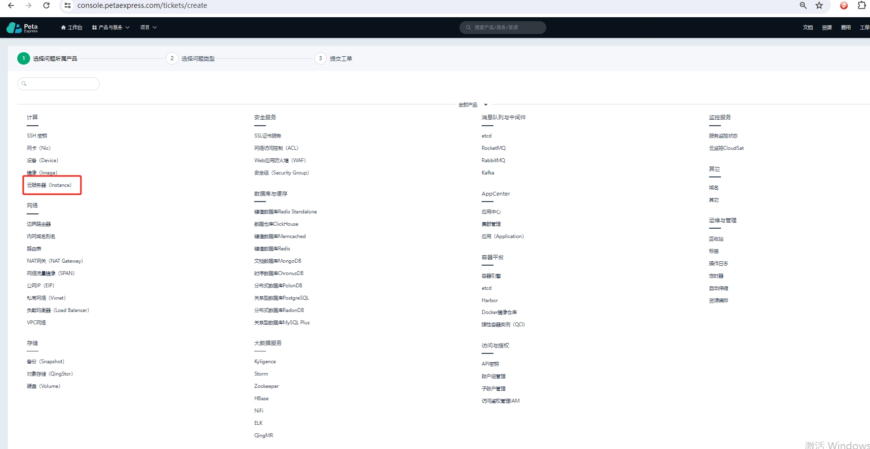Select 键值数据库Redis Standalone
Screen dimensions: 870x449
[x=286, y=211]
